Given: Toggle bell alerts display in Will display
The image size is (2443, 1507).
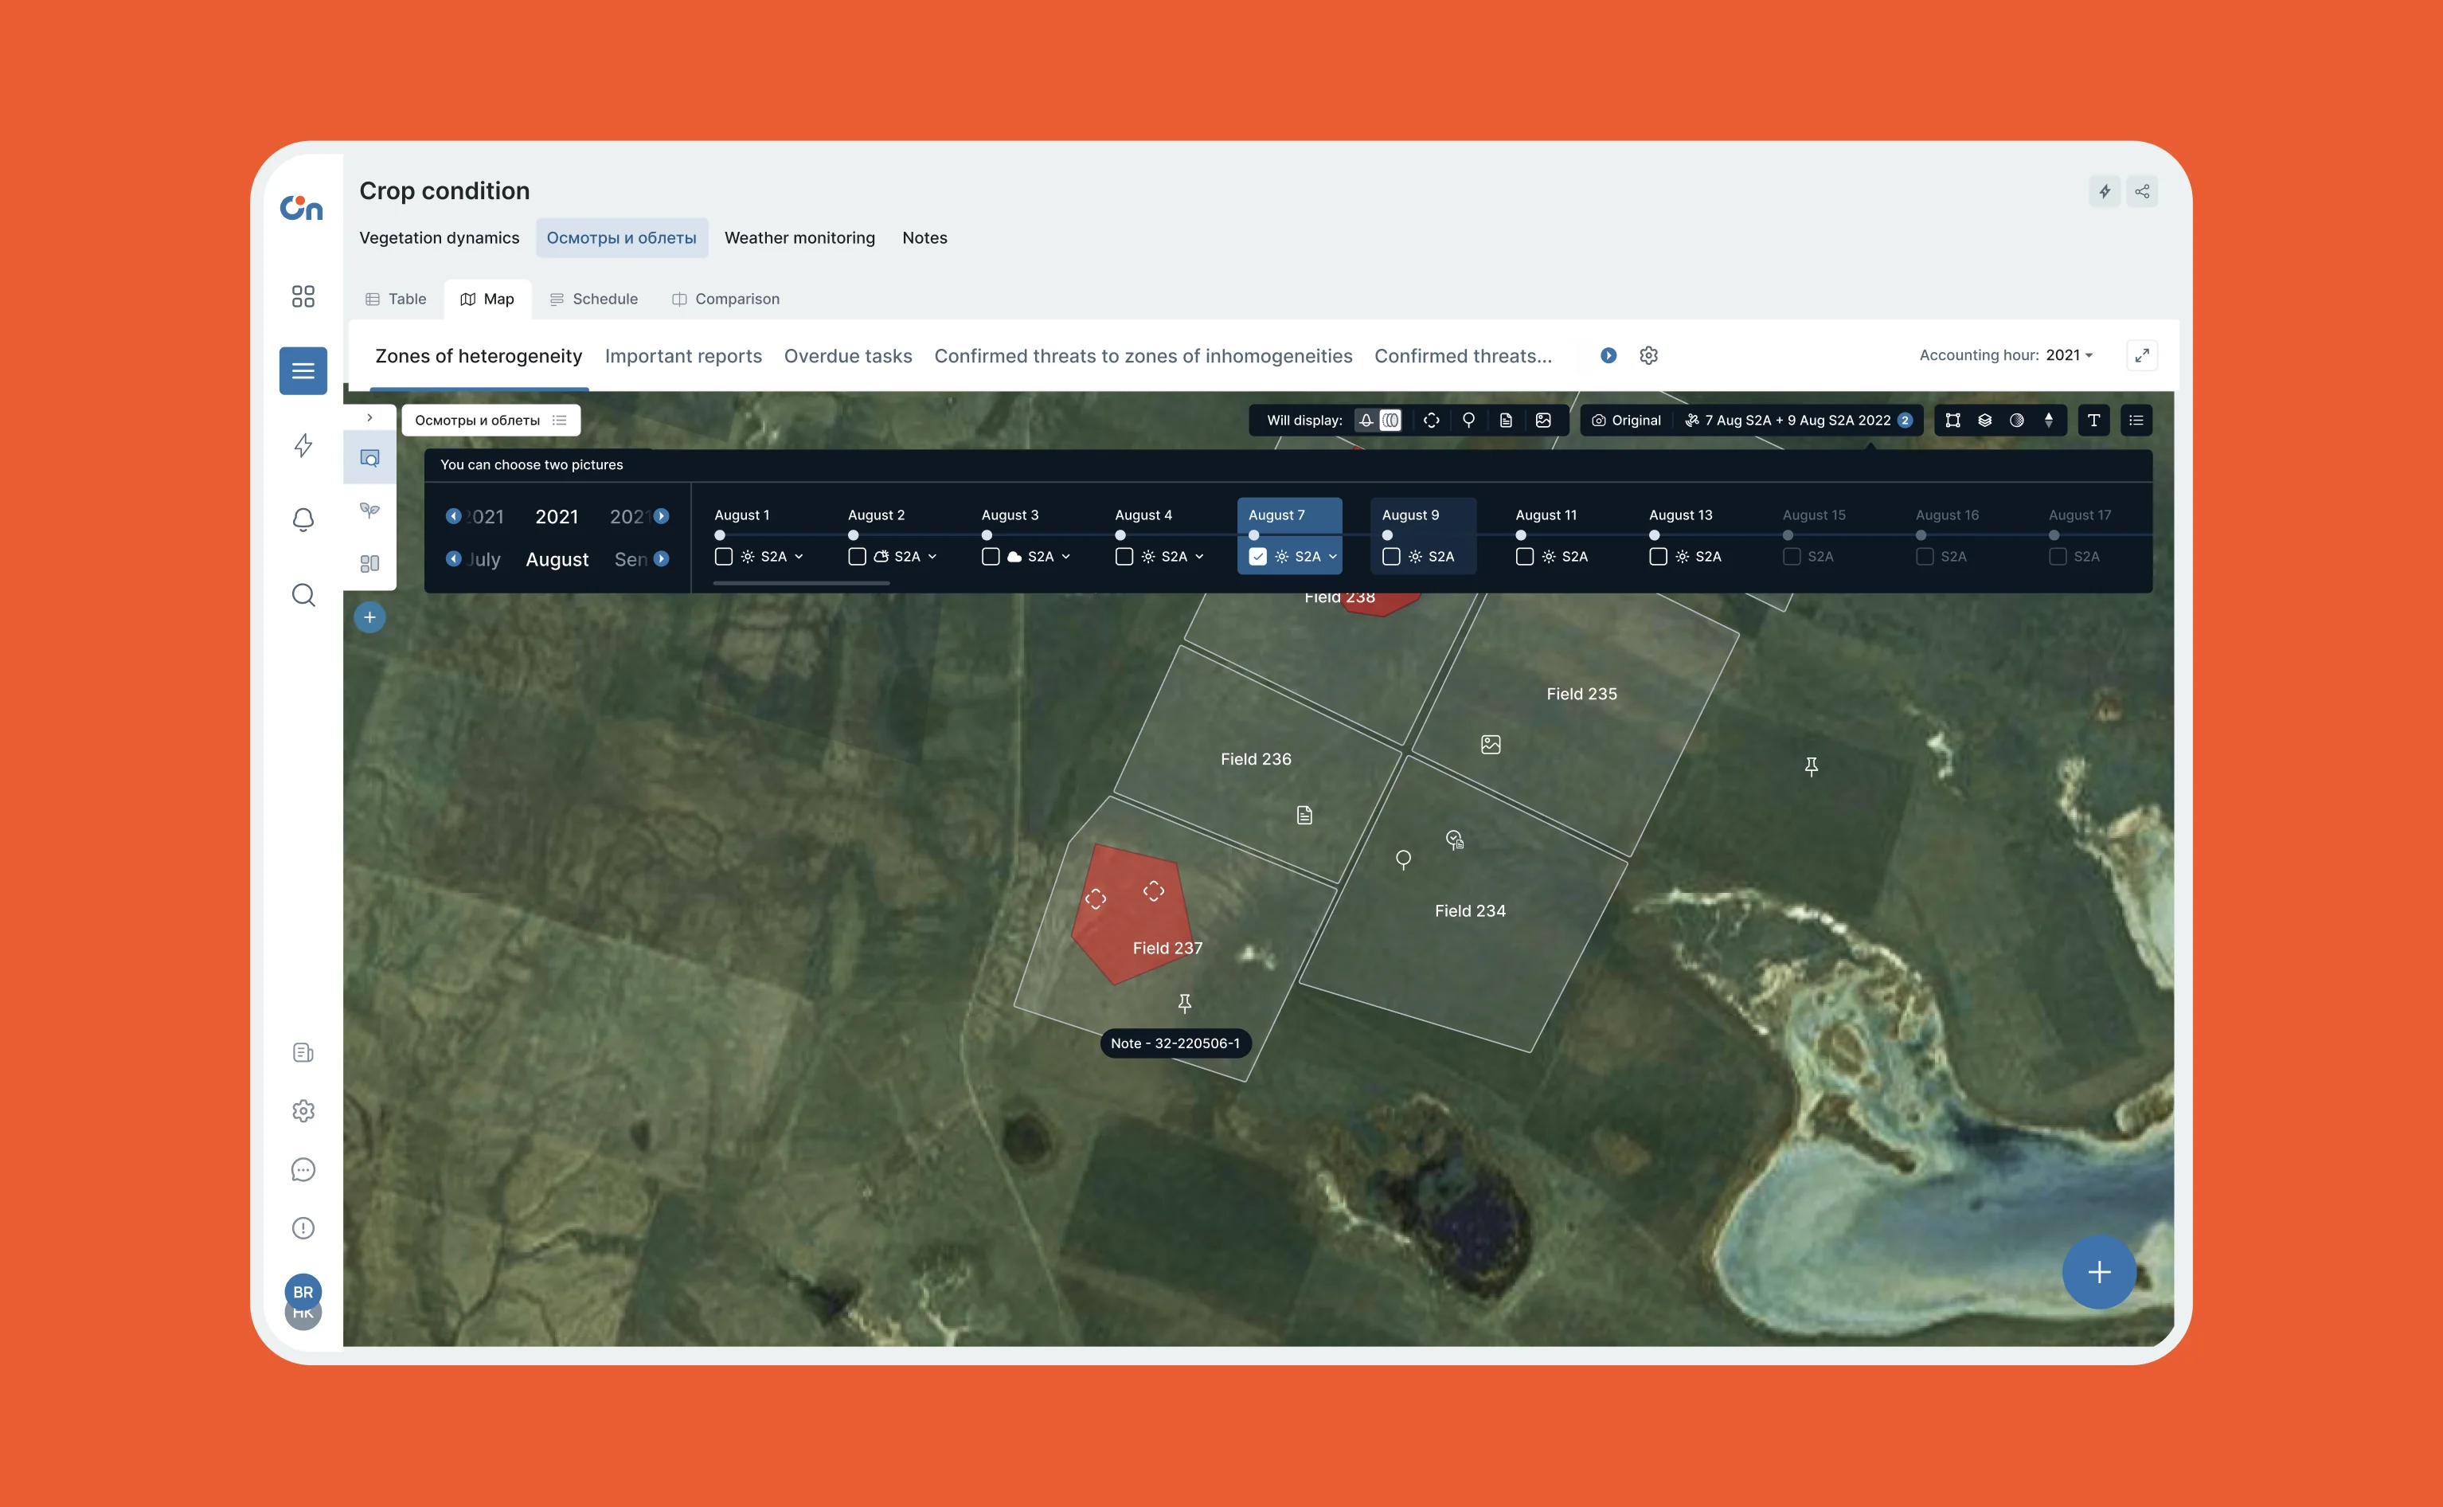Looking at the screenshot, I should tap(1366, 421).
